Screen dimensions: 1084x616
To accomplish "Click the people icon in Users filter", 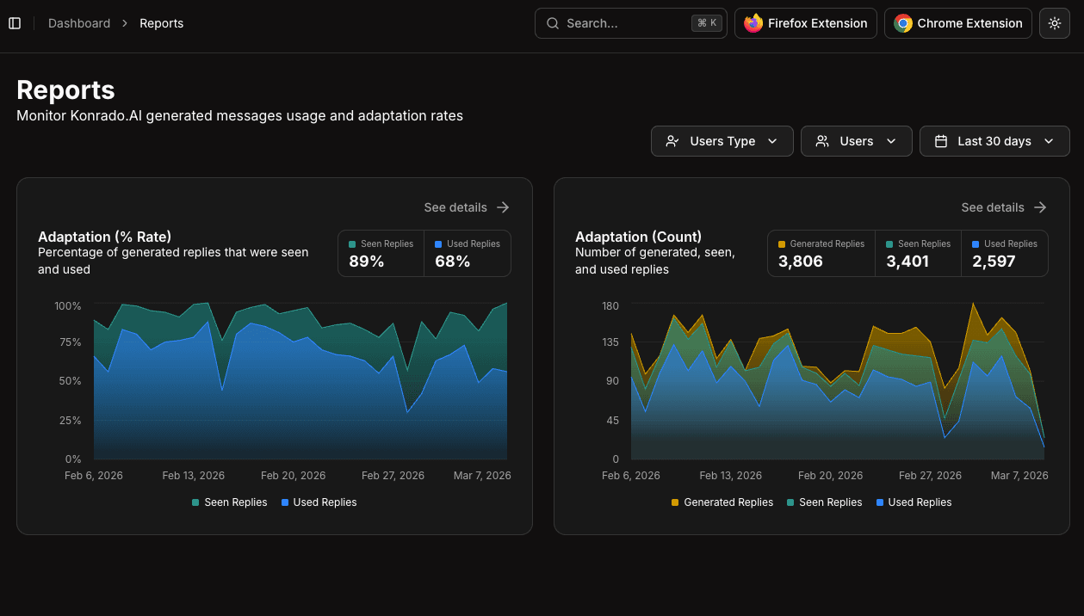I will point(822,141).
